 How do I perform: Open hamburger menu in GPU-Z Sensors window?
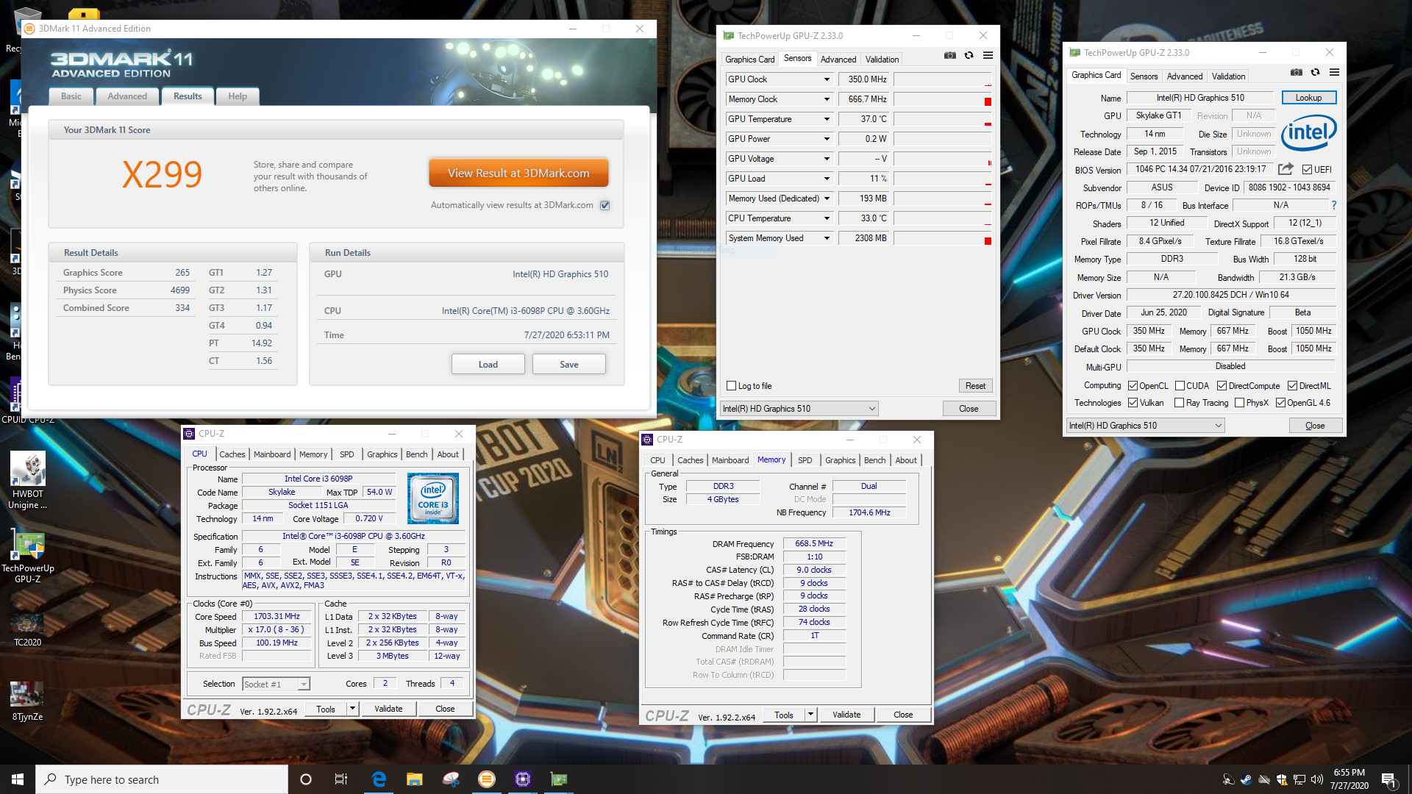click(x=988, y=55)
